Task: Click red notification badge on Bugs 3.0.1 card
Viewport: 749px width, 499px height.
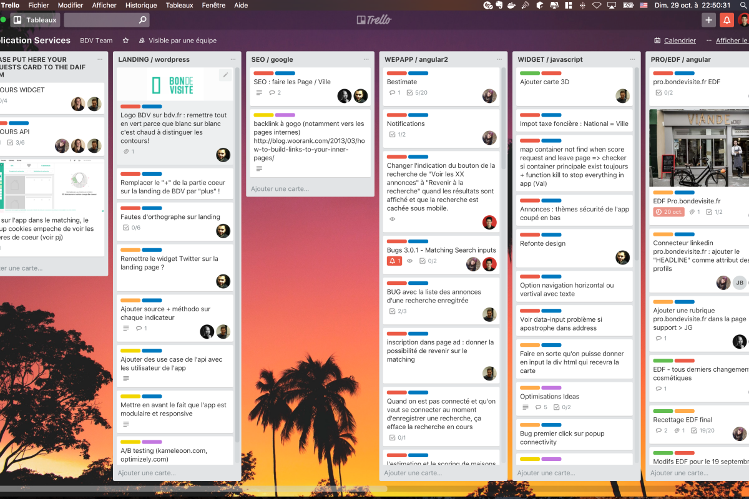Action: (394, 261)
